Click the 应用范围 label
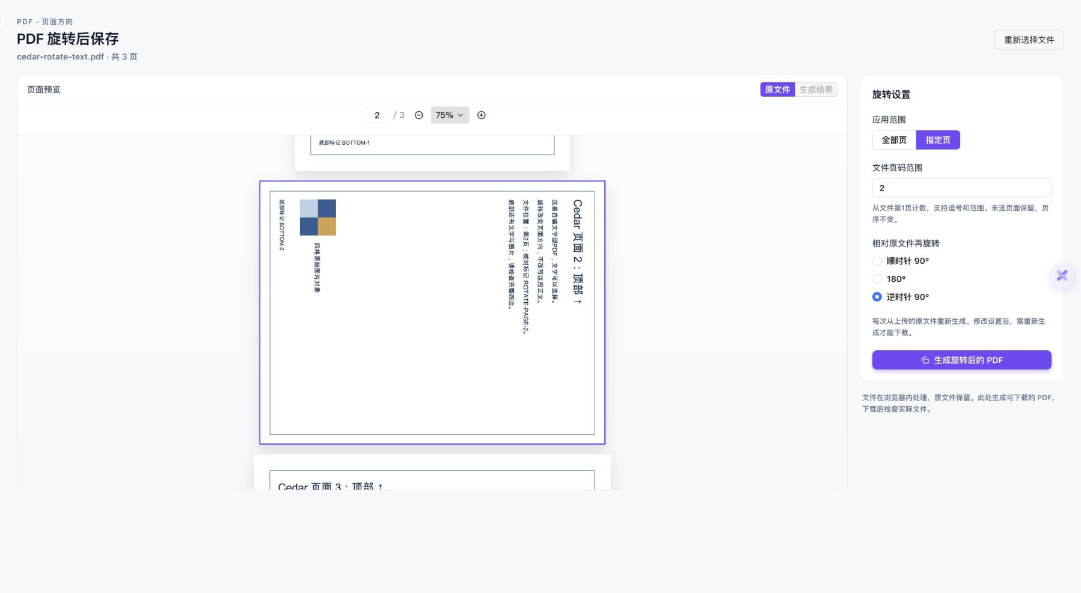 tap(889, 120)
